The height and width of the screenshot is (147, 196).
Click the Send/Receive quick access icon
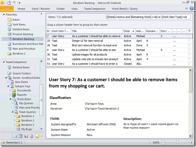coord(9,2)
